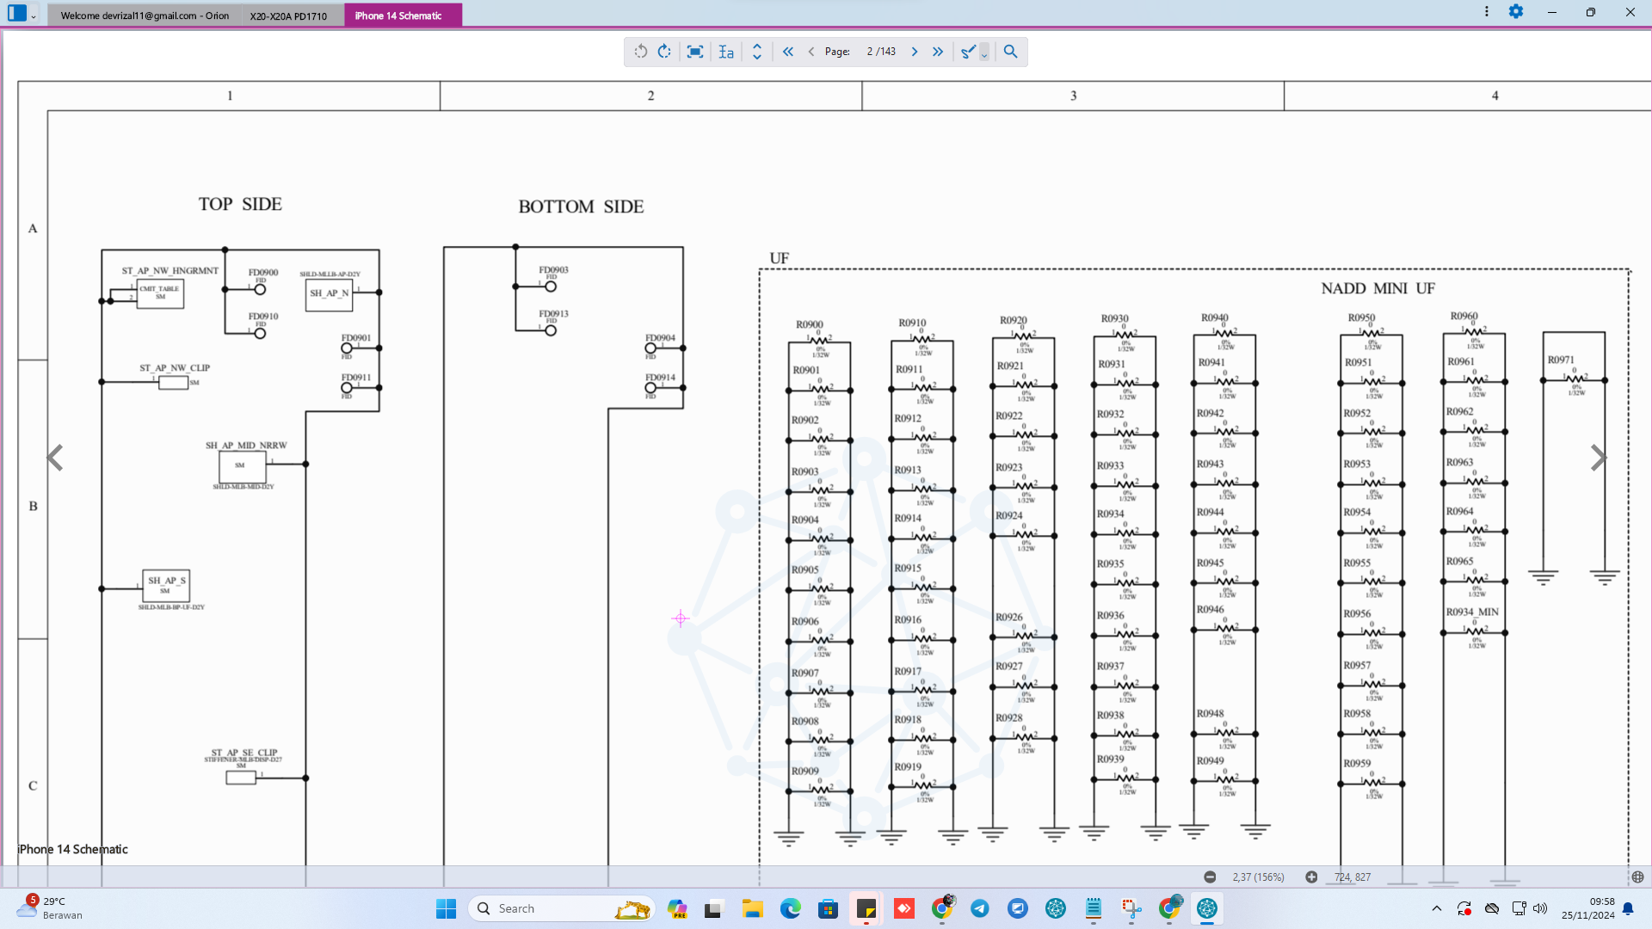Toggle the vertical scroll mode arrows
This screenshot has width=1652, height=929.
pyautogui.click(x=757, y=52)
